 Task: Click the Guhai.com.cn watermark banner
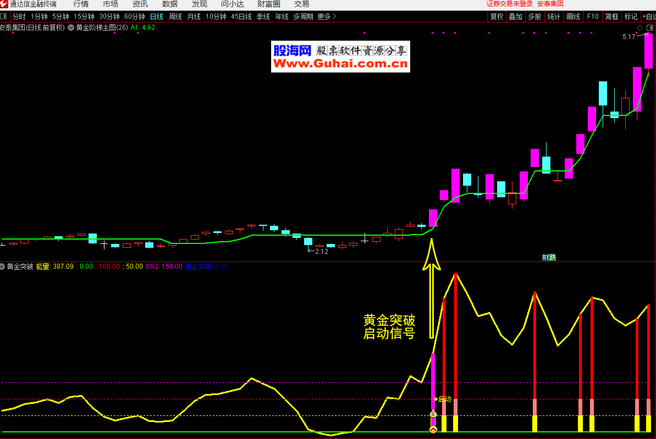point(340,58)
